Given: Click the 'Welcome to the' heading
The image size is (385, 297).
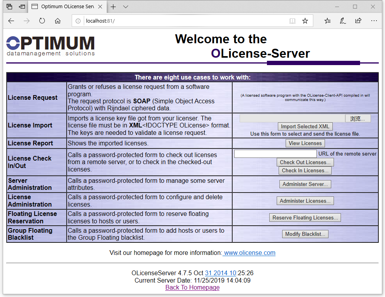Looking at the screenshot, I should [221, 39].
